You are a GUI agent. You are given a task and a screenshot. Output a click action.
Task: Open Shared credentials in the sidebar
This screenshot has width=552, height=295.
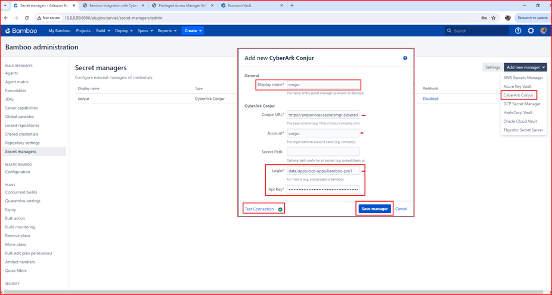point(21,134)
